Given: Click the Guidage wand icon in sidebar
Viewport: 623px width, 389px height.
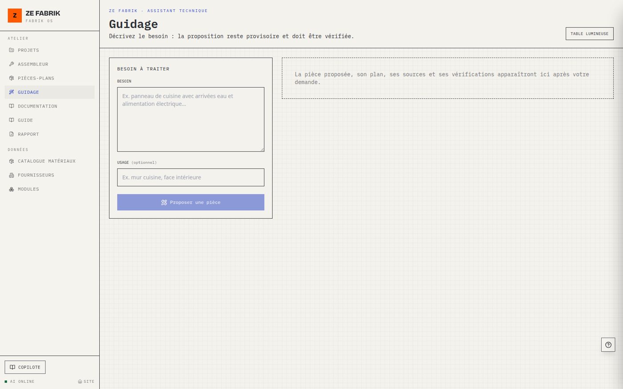Looking at the screenshot, I should tap(12, 92).
